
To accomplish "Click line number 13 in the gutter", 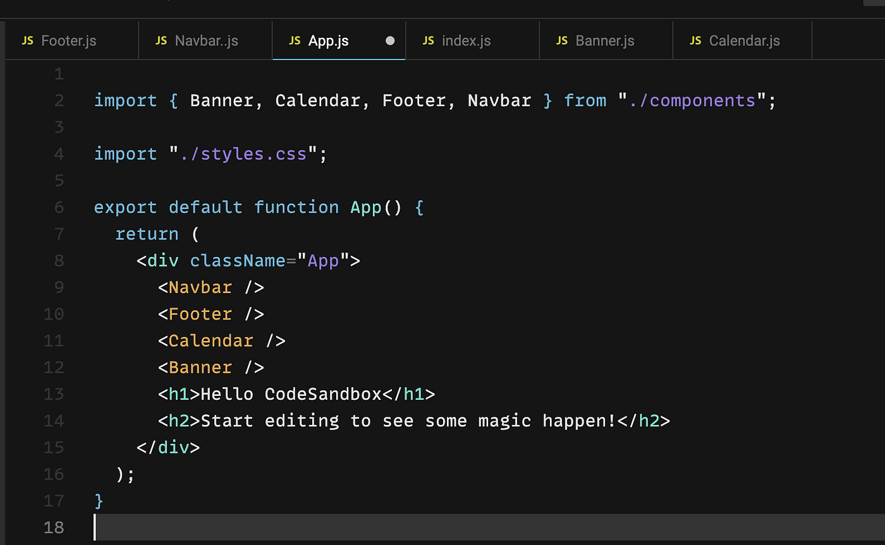I will coord(54,393).
